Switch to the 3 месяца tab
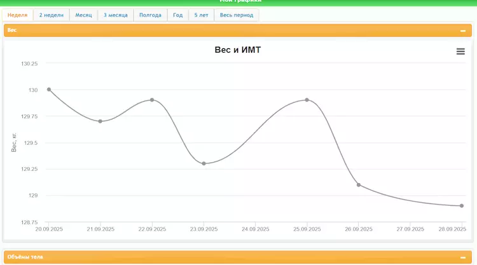 point(116,15)
